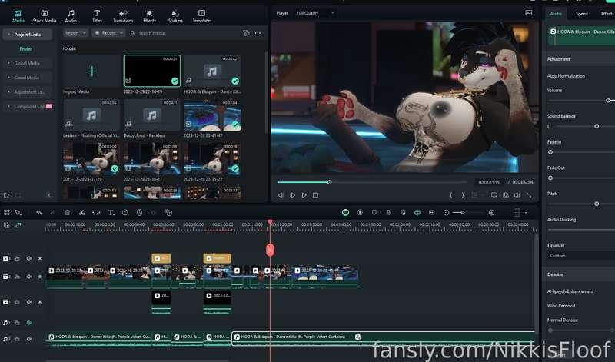Click the Import Media plus tile
The height and width of the screenshot is (362, 615).
pos(91,71)
